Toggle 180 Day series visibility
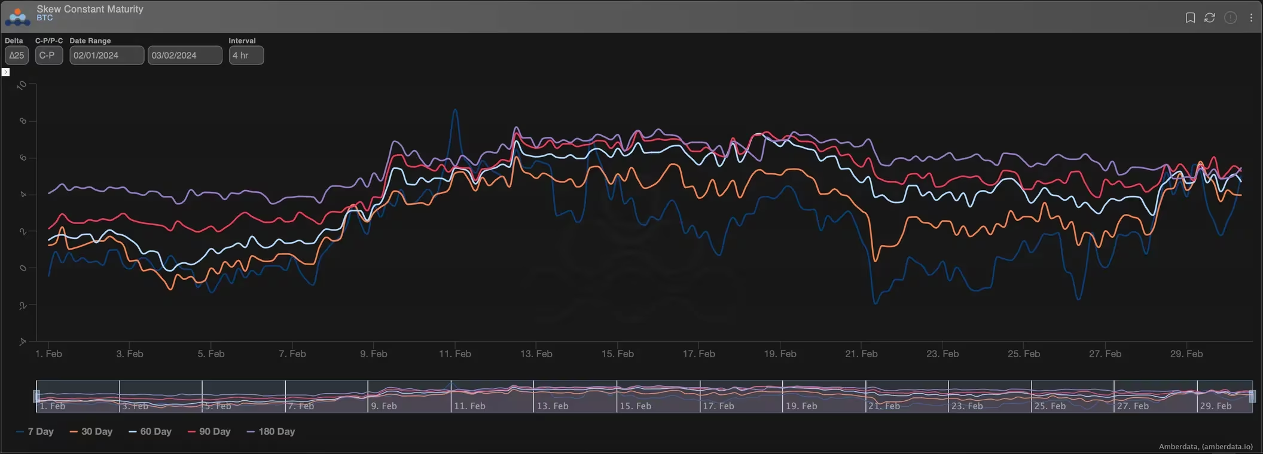1263x454 pixels. coord(271,431)
